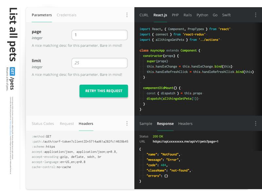
Task: Click the API request URL
Action: [x=185, y=141]
